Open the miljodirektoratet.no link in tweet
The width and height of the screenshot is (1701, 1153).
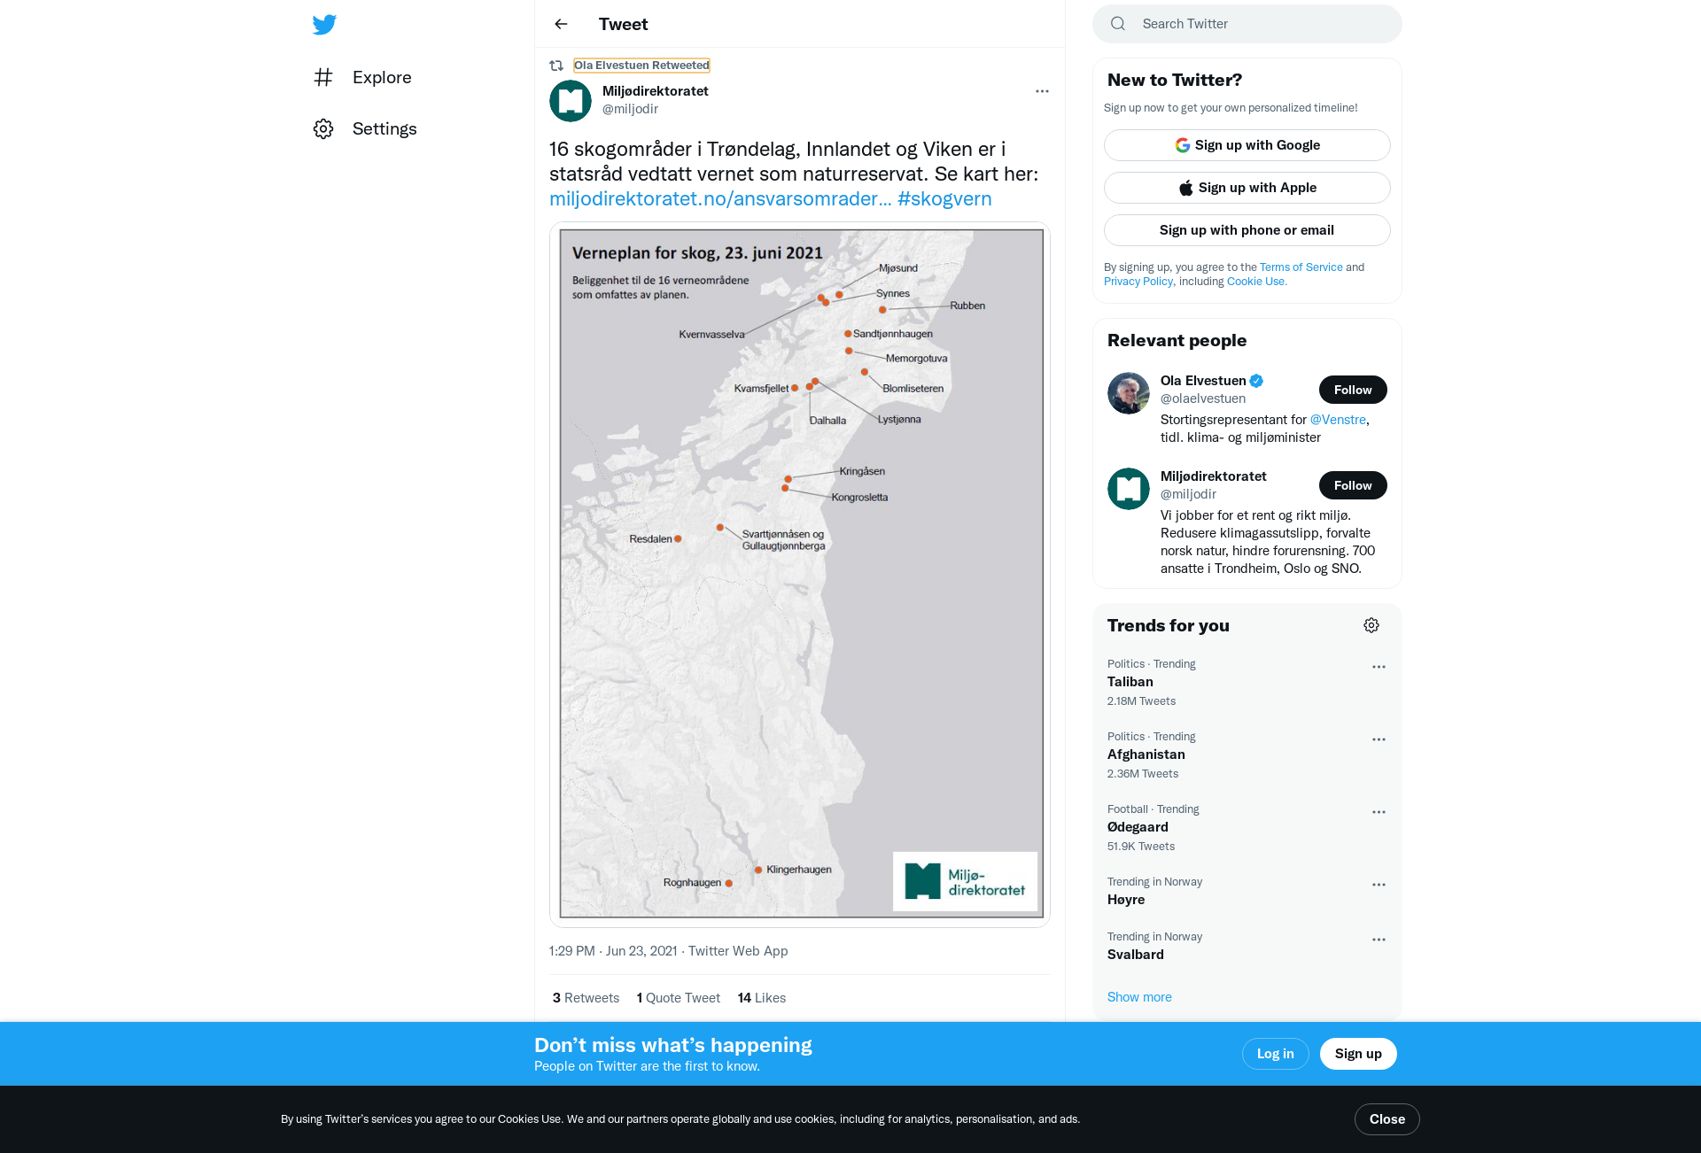tap(720, 199)
